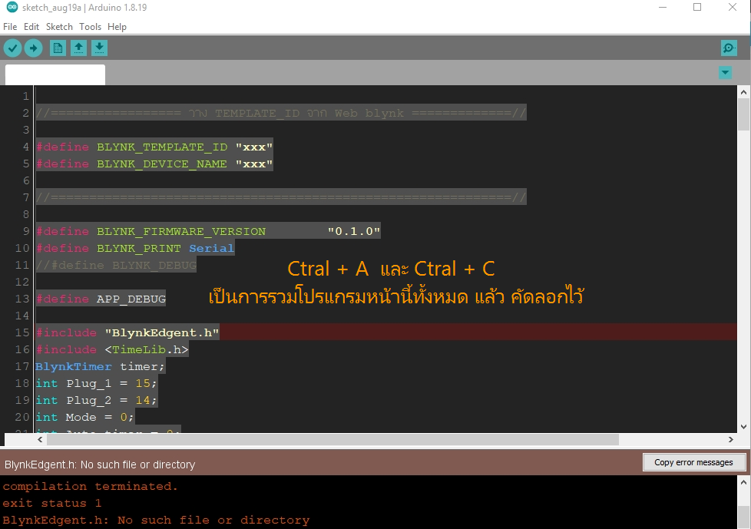Click the "0.1.0" firmware version string
The height and width of the screenshot is (529, 751).
pos(354,231)
